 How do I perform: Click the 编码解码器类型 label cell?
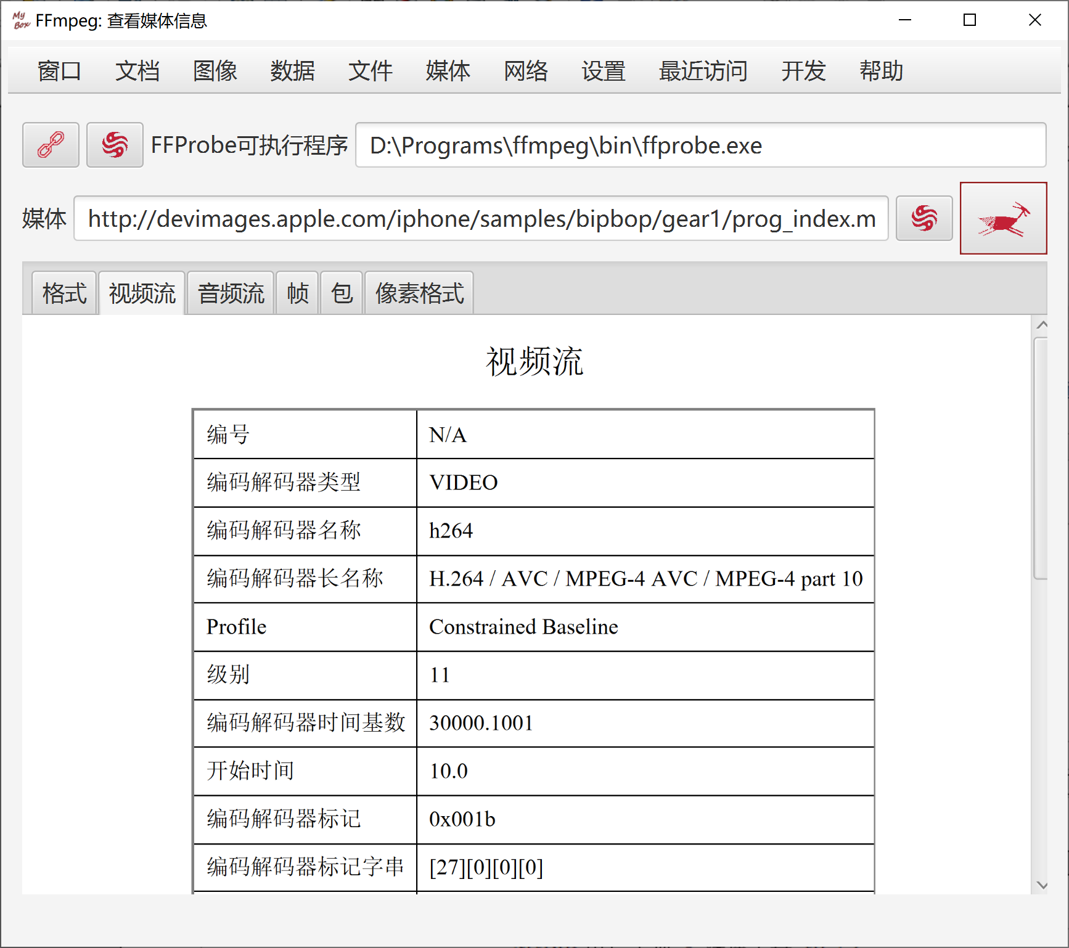point(305,483)
